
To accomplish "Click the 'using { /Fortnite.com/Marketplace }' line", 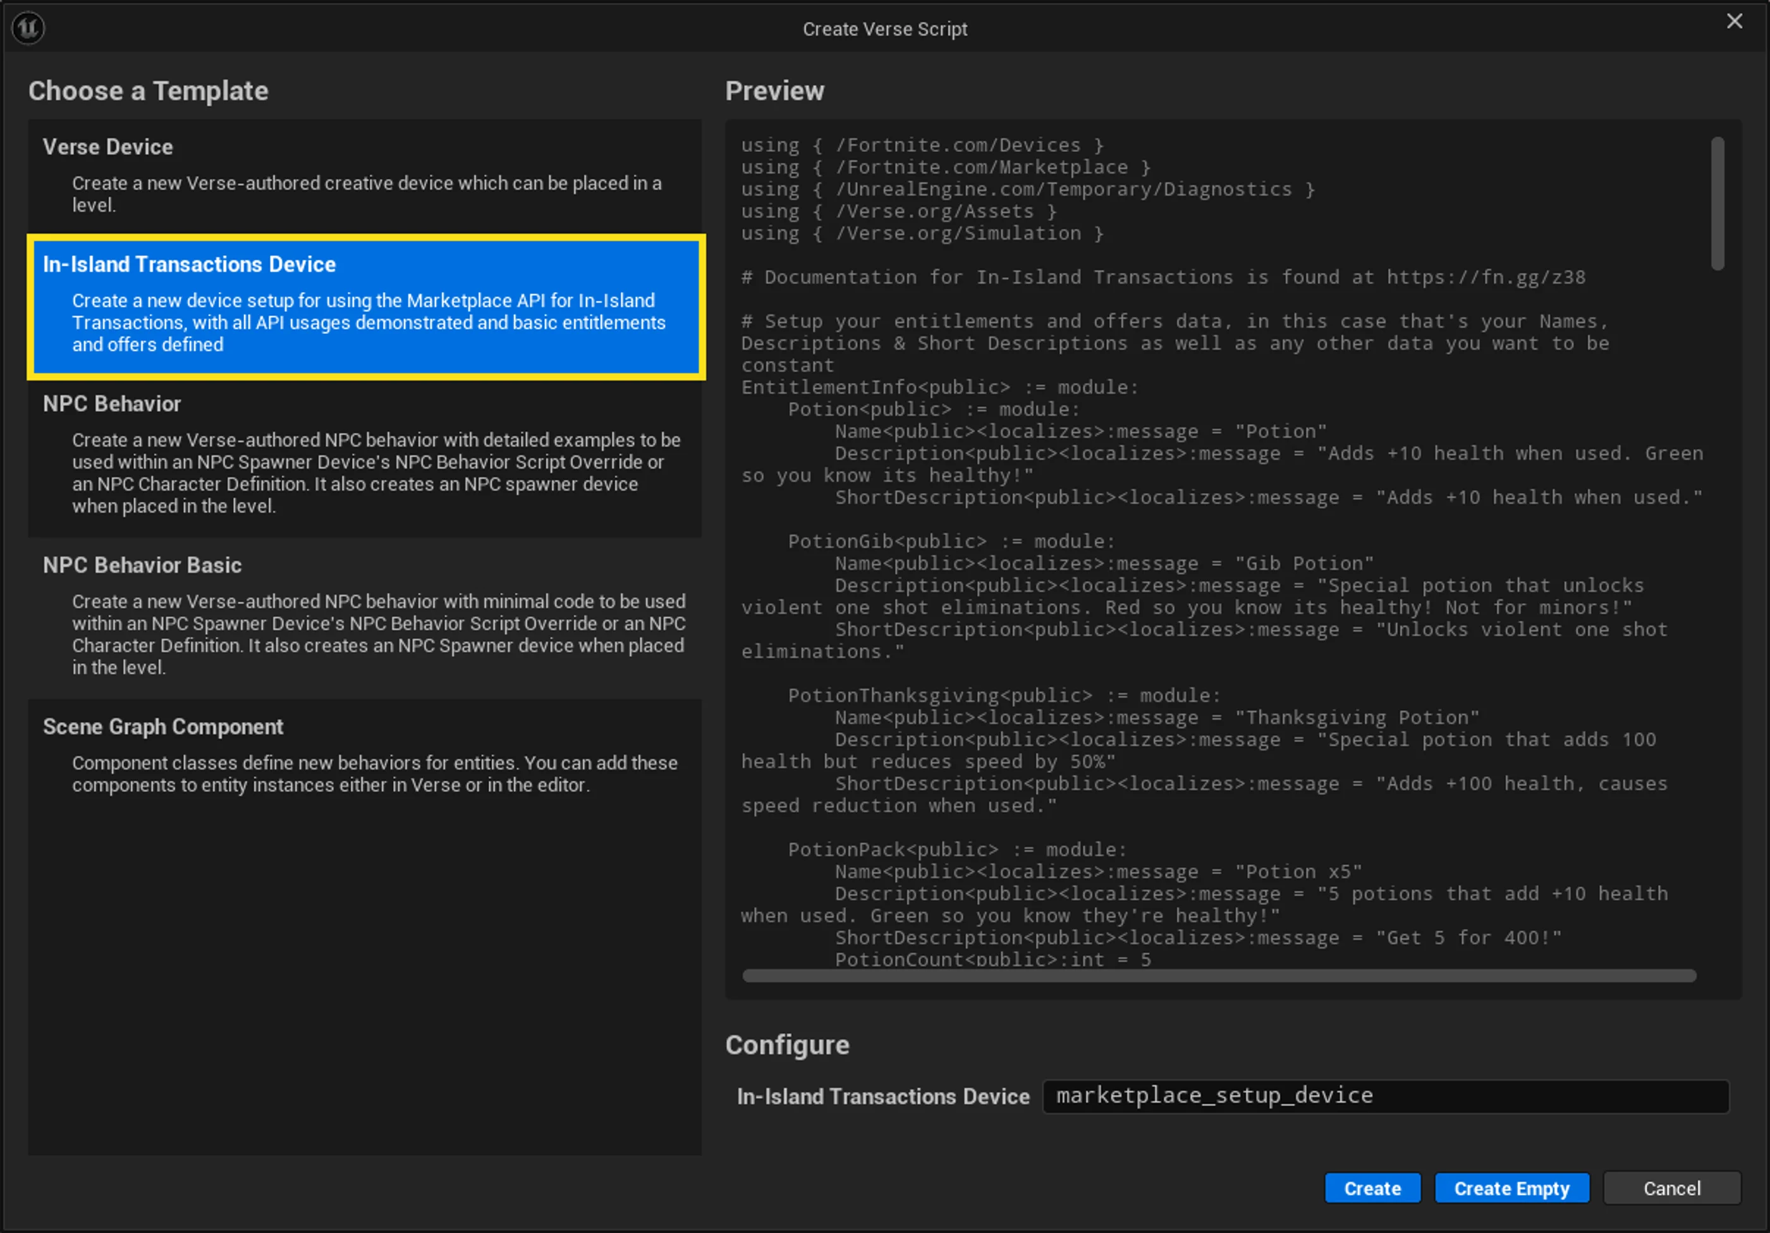I will tap(946, 168).
